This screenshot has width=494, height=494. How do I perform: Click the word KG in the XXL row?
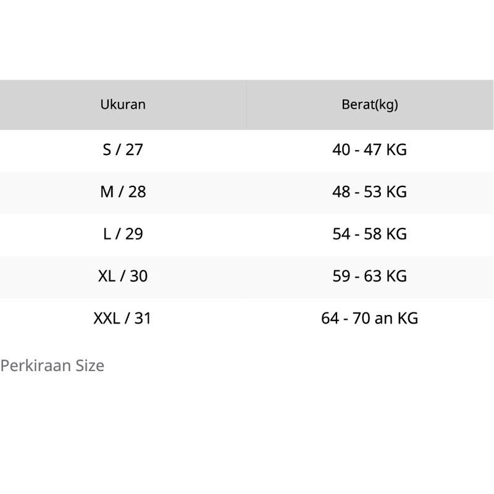coord(408,319)
